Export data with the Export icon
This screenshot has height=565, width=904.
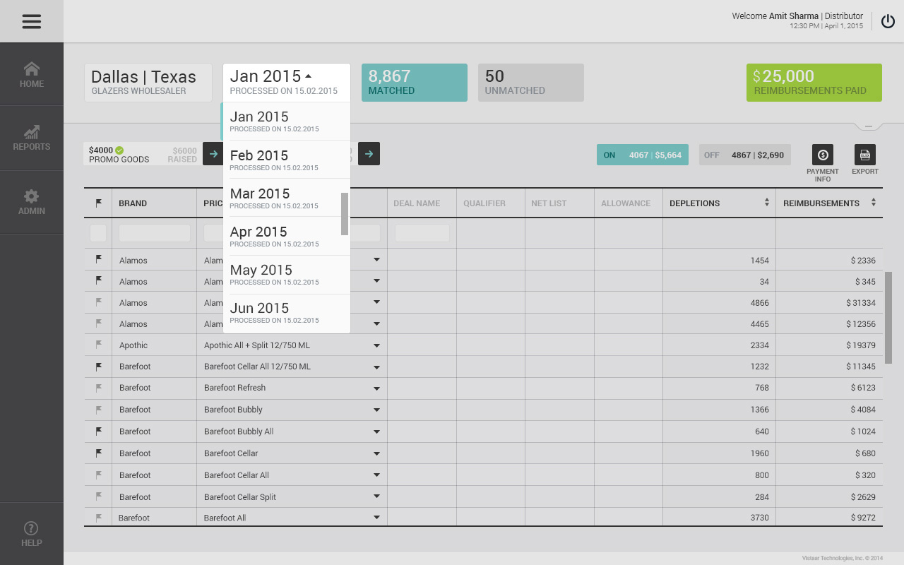[x=864, y=155]
